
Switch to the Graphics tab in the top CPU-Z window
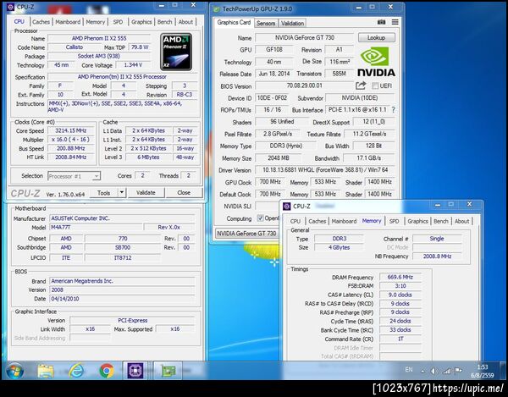pyautogui.click(x=141, y=22)
